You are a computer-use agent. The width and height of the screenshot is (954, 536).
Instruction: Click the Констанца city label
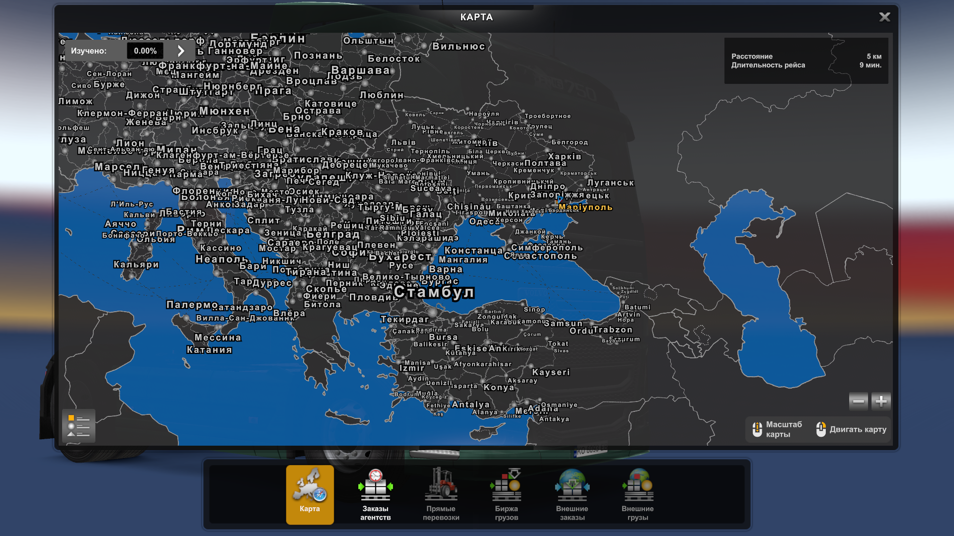[x=474, y=251]
